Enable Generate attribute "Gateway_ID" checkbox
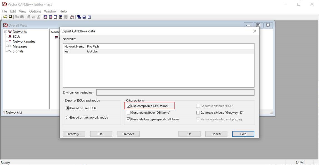Screen dimensions: 319x165 tap(198, 113)
